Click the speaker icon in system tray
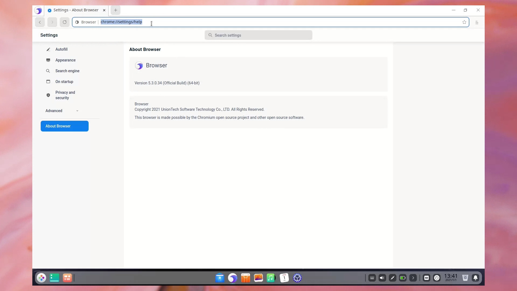The height and width of the screenshot is (291, 517). click(382, 278)
